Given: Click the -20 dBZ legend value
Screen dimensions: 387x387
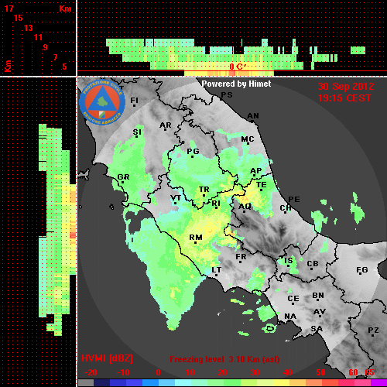Looking at the screenshot, I should (x=91, y=372).
